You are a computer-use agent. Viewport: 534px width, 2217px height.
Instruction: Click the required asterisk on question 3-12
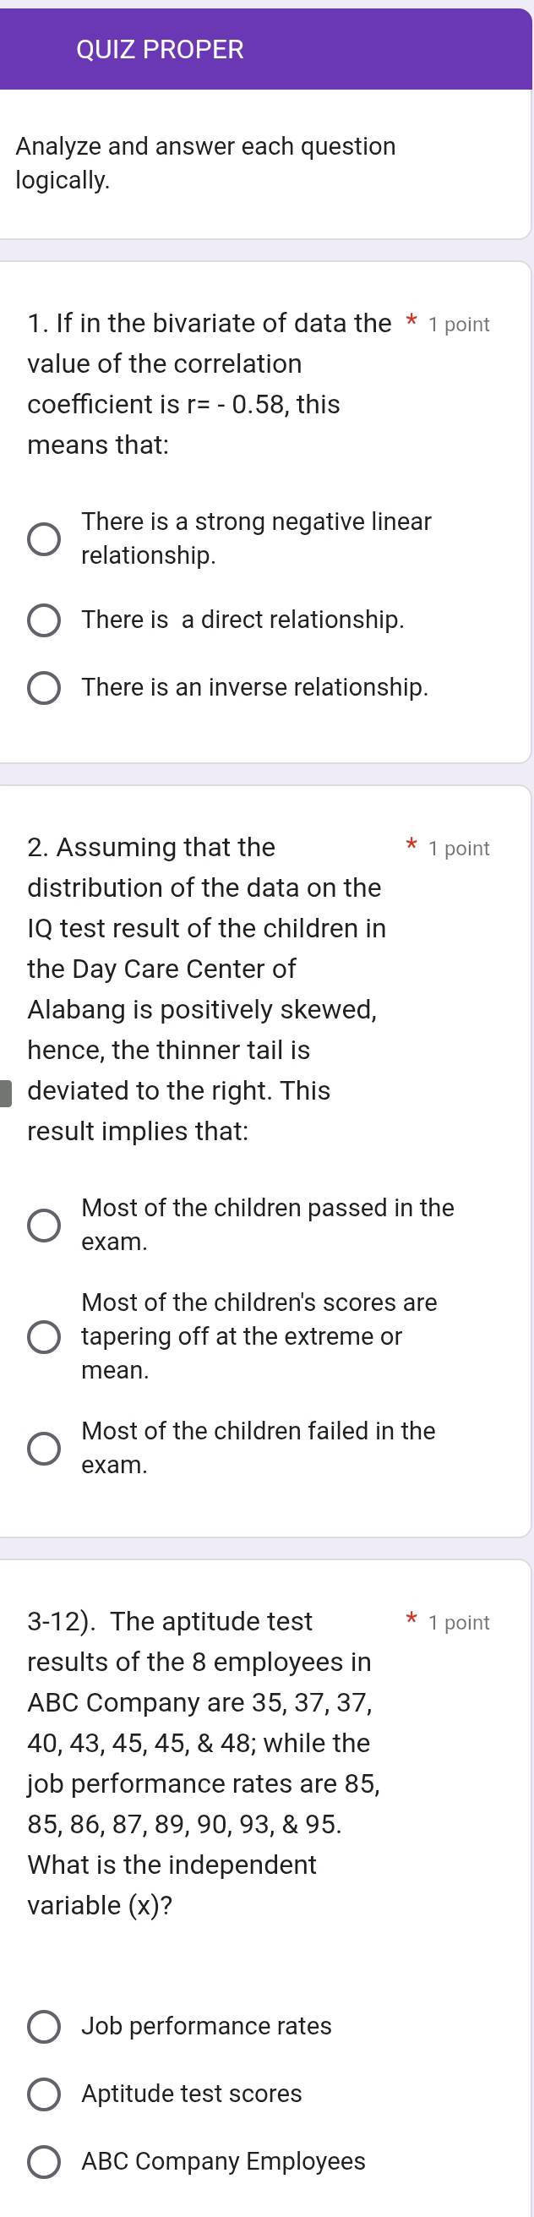pos(411,1621)
